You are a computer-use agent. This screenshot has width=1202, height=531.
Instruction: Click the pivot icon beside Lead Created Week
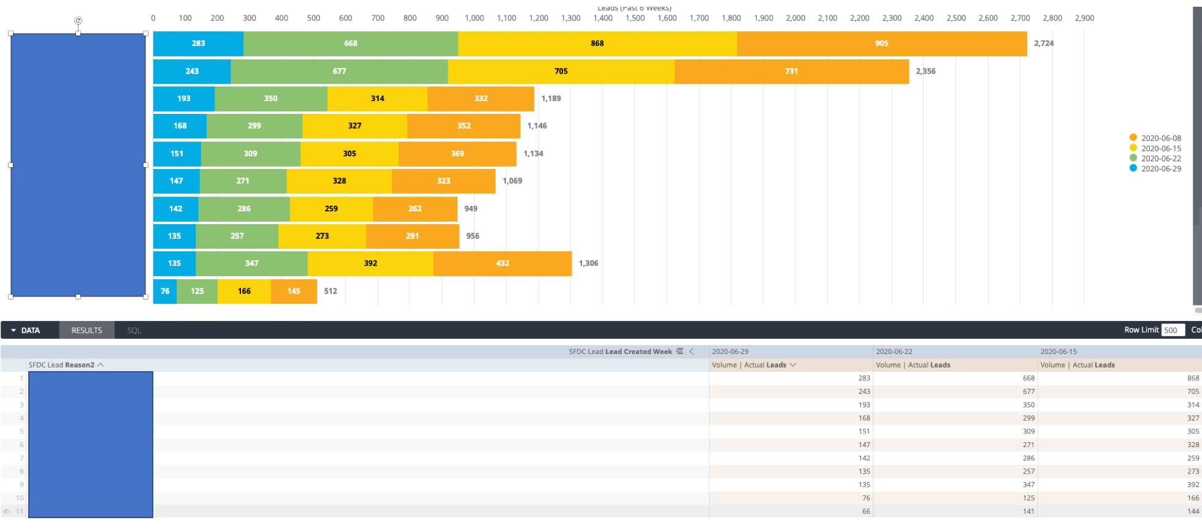tap(679, 352)
